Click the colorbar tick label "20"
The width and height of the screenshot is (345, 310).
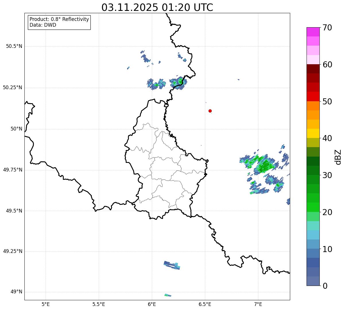pos(327,212)
